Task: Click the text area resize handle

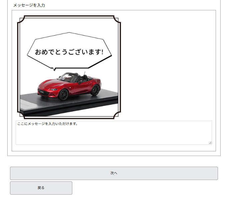Action: (x=210, y=143)
